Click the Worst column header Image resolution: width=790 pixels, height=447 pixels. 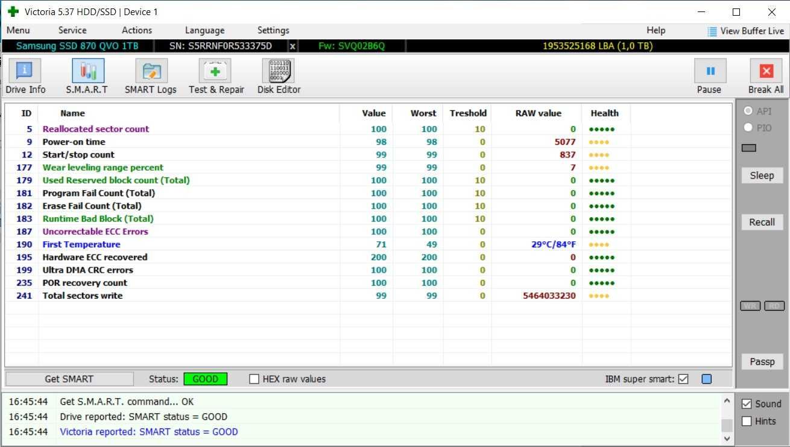coord(423,113)
